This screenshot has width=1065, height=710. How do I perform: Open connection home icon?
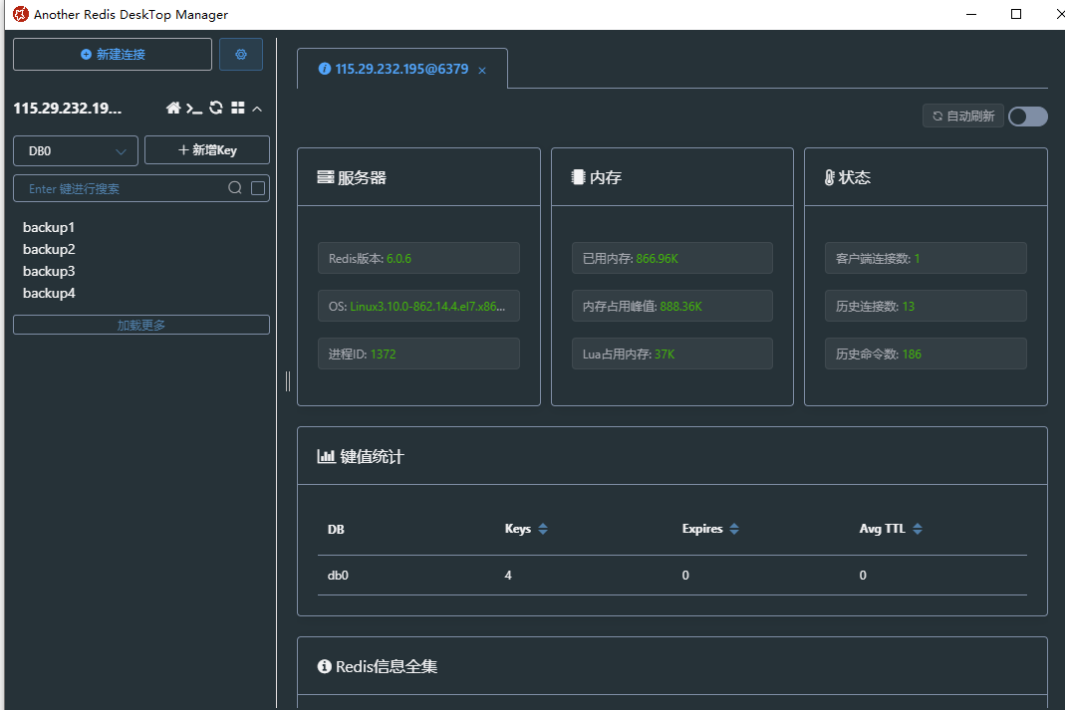tap(173, 108)
